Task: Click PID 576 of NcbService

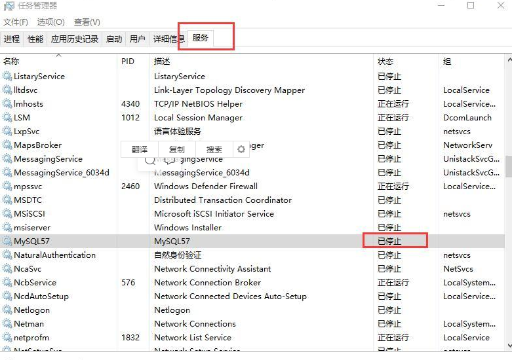Action: coord(128,282)
